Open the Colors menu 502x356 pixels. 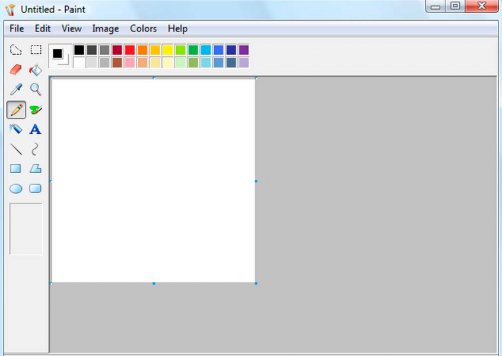(x=143, y=28)
